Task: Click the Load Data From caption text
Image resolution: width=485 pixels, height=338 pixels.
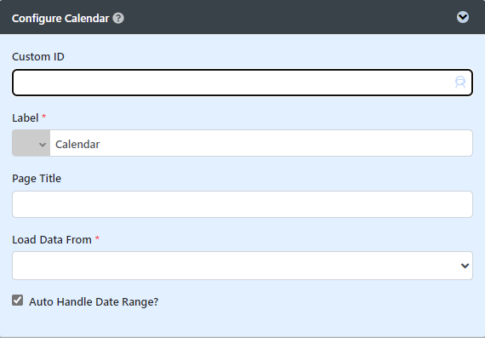Action: click(x=52, y=240)
